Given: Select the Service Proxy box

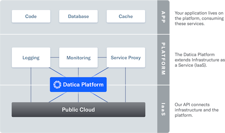Looking at the screenshot, I should pyautogui.click(x=126, y=57).
